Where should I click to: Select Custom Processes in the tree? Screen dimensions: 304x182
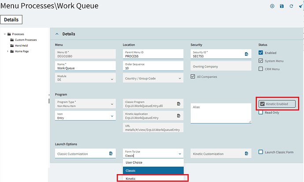tap(26, 40)
